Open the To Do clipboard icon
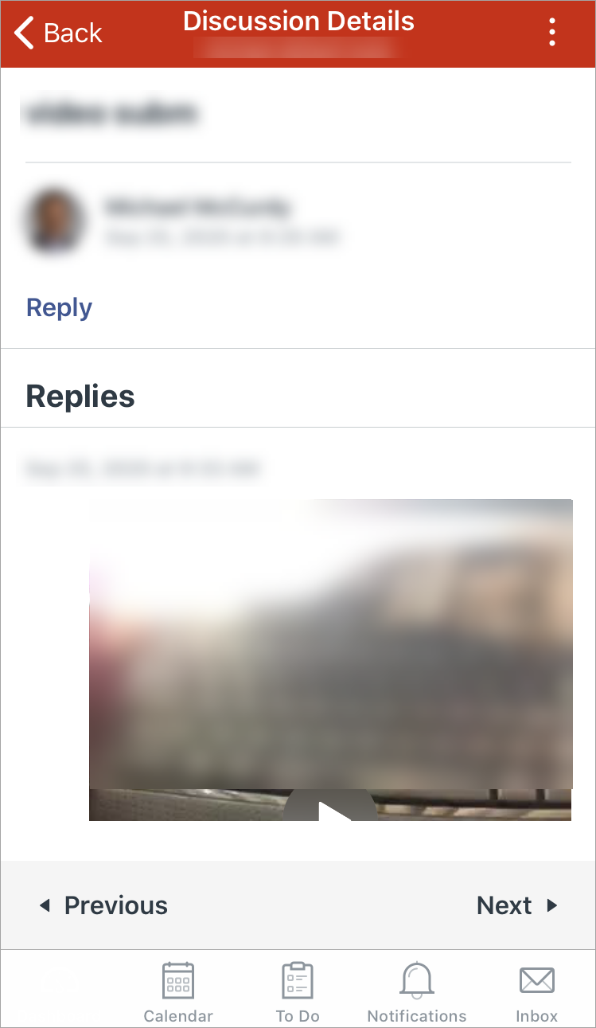 click(298, 979)
